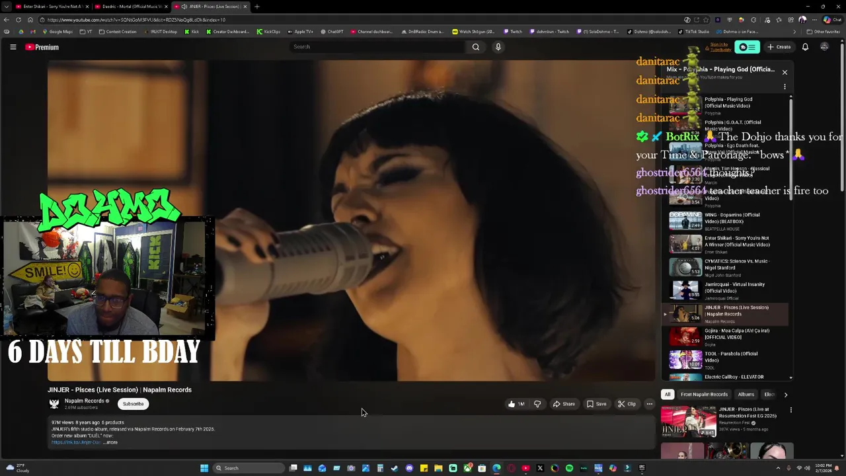This screenshot has width=846, height=476.
Task: Like the JINJER Pisces video
Action: click(516, 404)
